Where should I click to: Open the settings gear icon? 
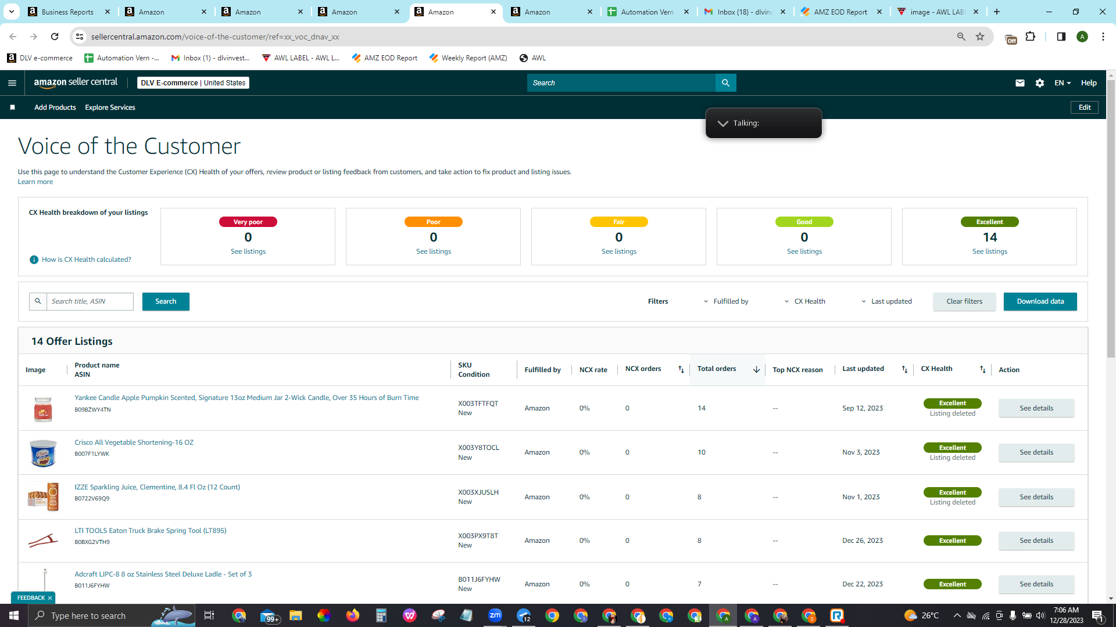tap(1040, 83)
